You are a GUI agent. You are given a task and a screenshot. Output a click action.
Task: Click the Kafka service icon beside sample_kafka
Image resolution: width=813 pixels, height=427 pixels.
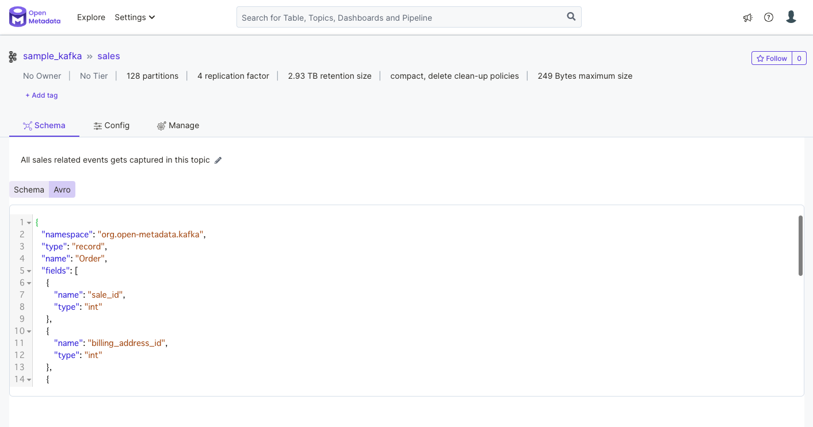click(13, 56)
